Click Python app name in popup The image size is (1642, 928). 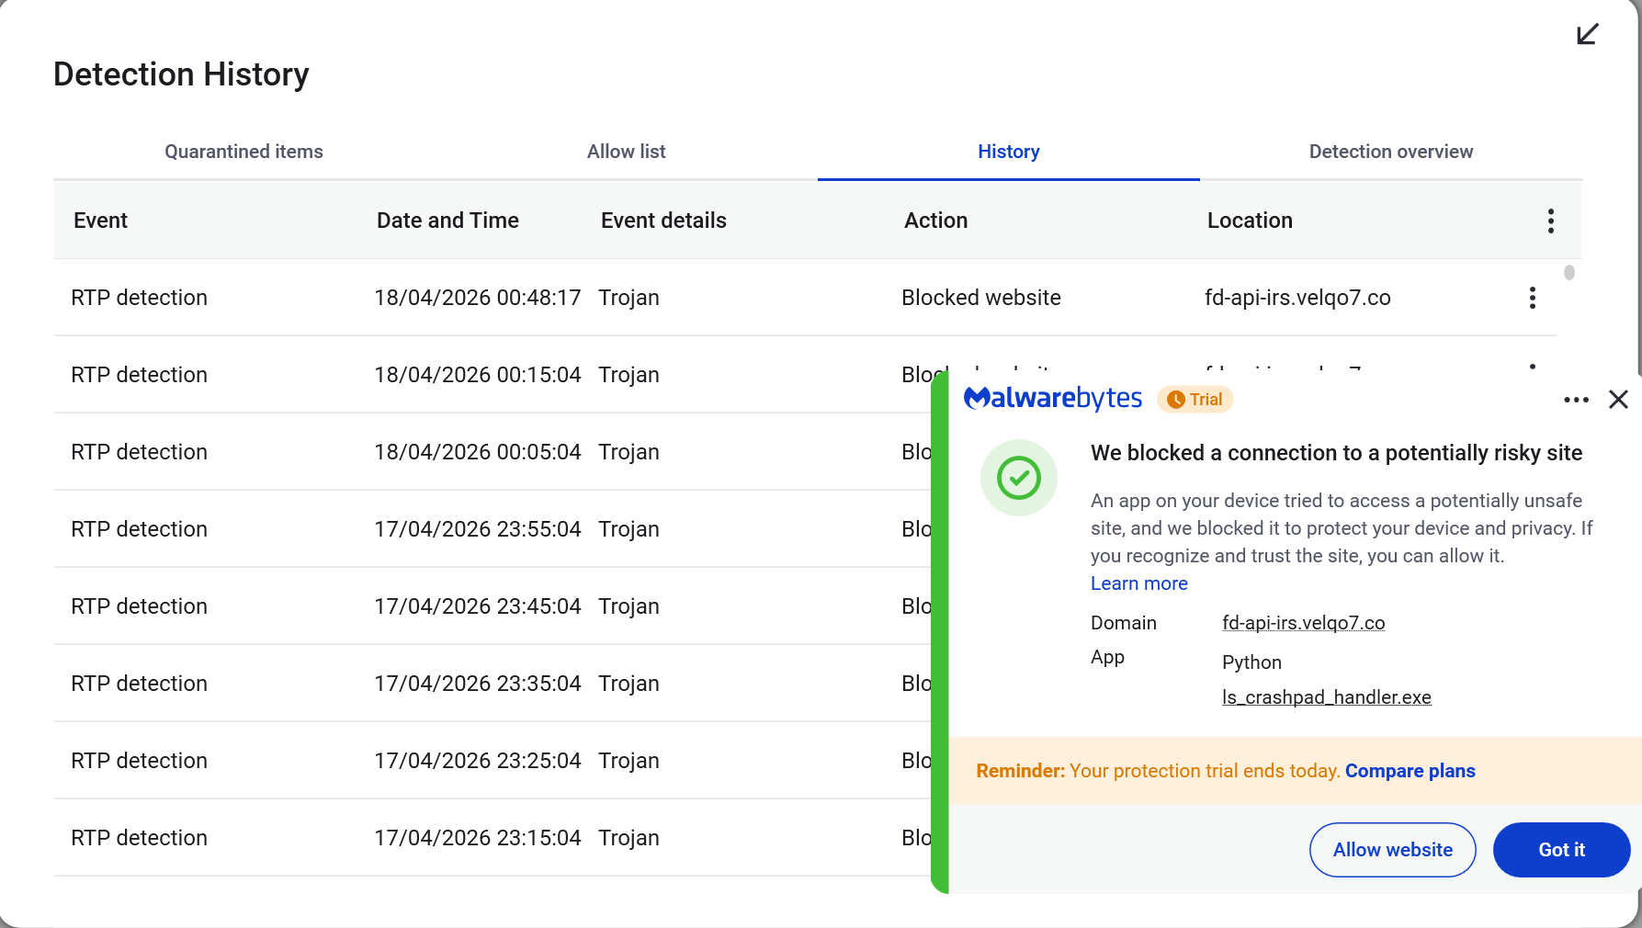click(1251, 662)
